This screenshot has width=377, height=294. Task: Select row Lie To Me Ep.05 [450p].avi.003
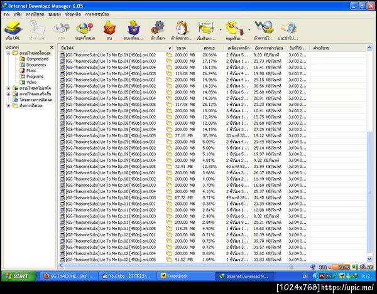coord(212,92)
